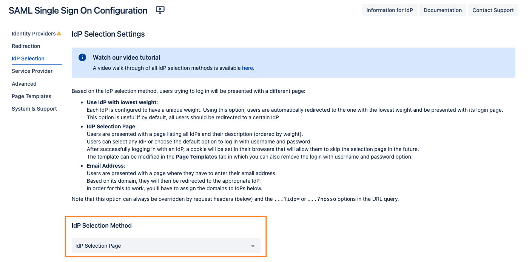The width and height of the screenshot is (532, 262).
Task: Open the IdP Selection Method dropdown
Action: [x=166, y=246]
